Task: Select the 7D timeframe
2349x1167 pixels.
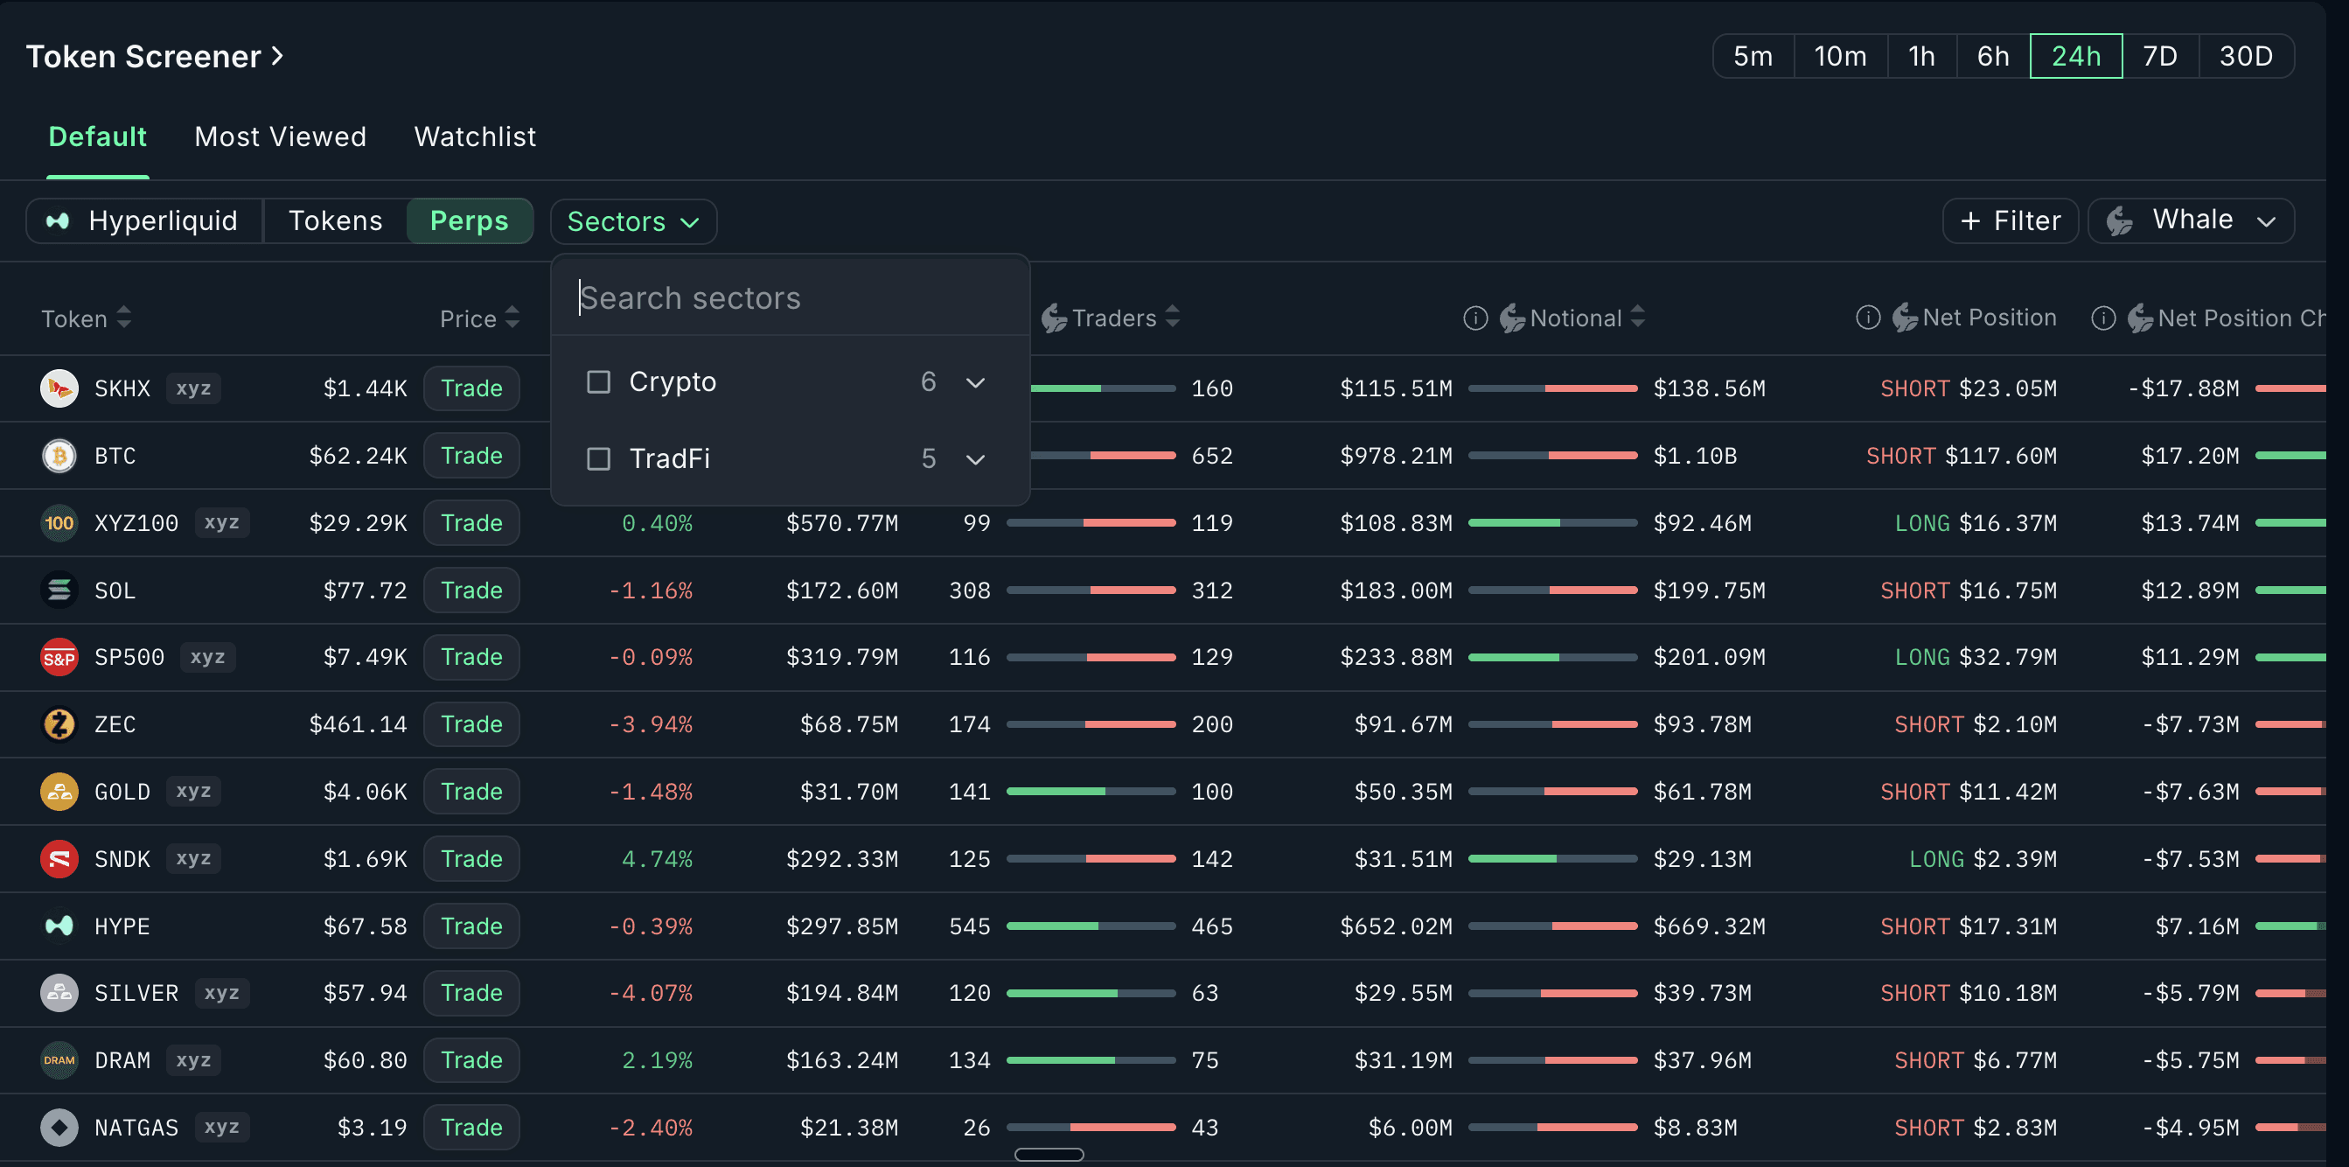Action: (x=2160, y=57)
